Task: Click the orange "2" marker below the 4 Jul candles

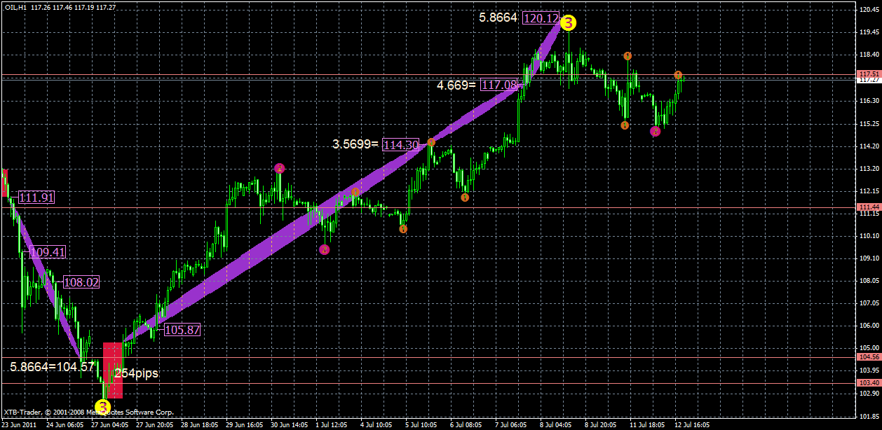Action: pyautogui.click(x=403, y=228)
